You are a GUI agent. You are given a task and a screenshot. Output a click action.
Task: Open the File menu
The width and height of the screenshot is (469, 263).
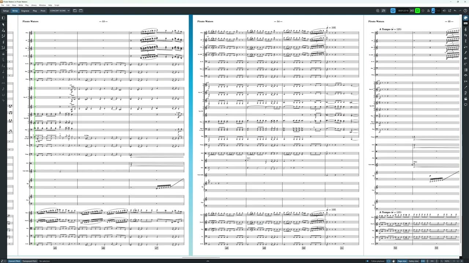(2, 5)
